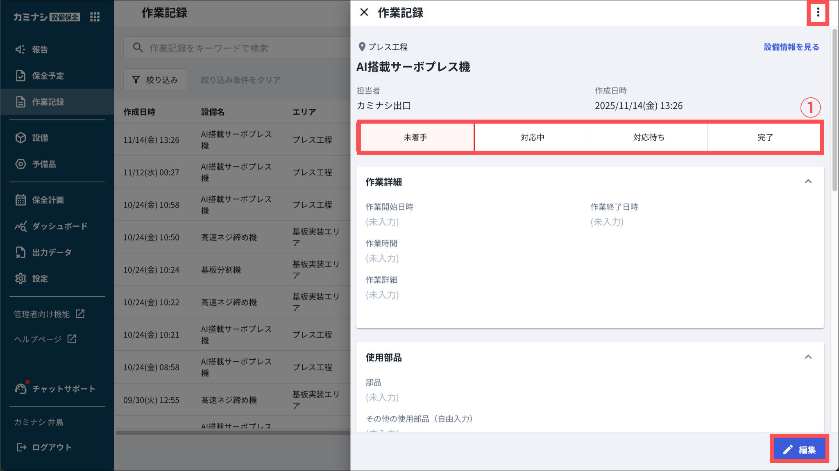Open the 設備情報を見る link

coord(791,47)
